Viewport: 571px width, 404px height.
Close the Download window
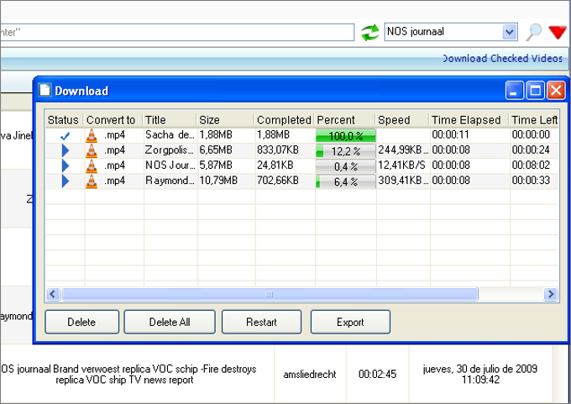(x=557, y=91)
